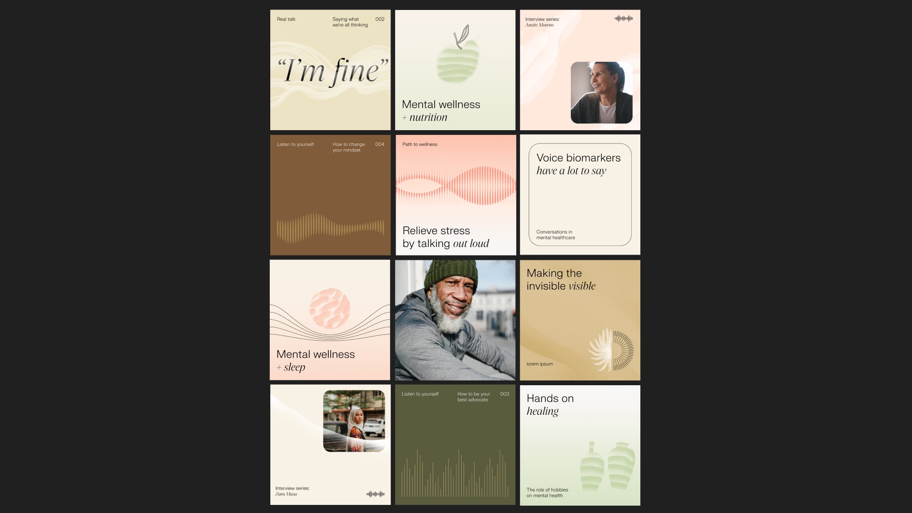Click the "Hands on healing" heading
The width and height of the screenshot is (912, 513).
click(550, 405)
